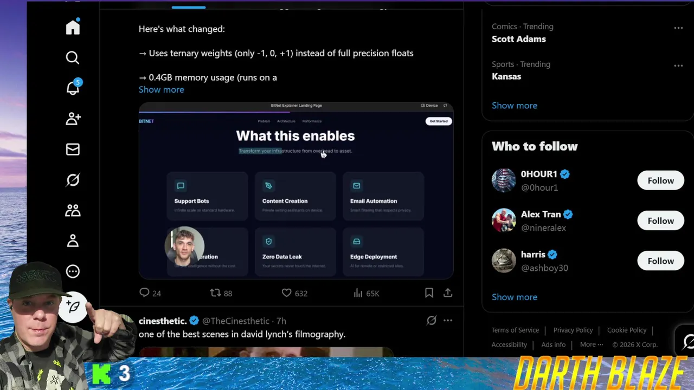Image resolution: width=694 pixels, height=390 pixels.
Task: Click verified badge next to Alex Tran
Action: tap(568, 214)
